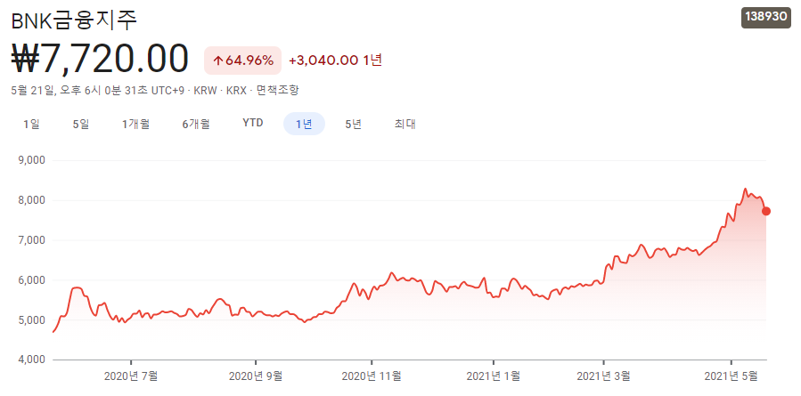Screen dimensions: 801x396
Task: Select the YTD range tab
Action: click(x=253, y=124)
